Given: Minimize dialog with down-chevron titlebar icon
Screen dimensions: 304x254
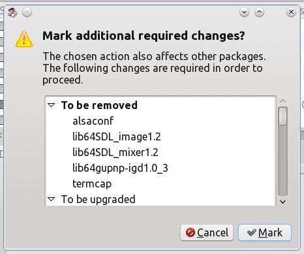Looking at the screenshot, I should point(244,12).
